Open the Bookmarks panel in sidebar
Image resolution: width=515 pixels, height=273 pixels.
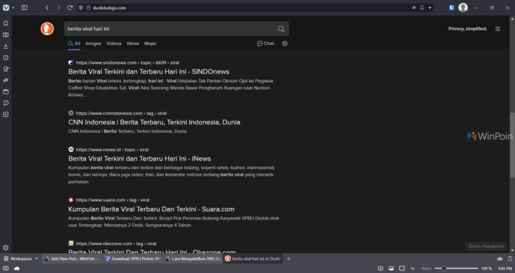(5, 23)
